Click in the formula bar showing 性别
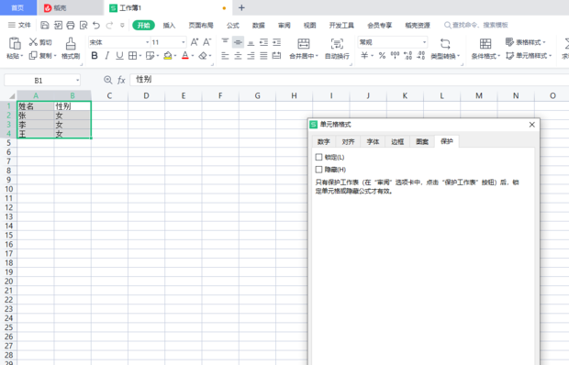The height and width of the screenshot is (365, 569). [x=349, y=80]
